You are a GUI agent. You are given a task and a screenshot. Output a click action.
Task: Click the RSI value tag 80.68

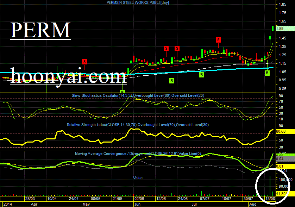(x=285, y=131)
